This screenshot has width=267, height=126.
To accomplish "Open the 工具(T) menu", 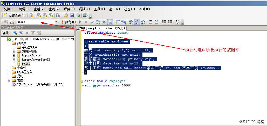I will tap(99, 9).
